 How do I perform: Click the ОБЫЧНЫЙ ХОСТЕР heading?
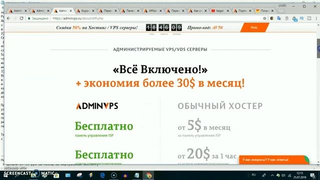pyautogui.click(x=220, y=106)
